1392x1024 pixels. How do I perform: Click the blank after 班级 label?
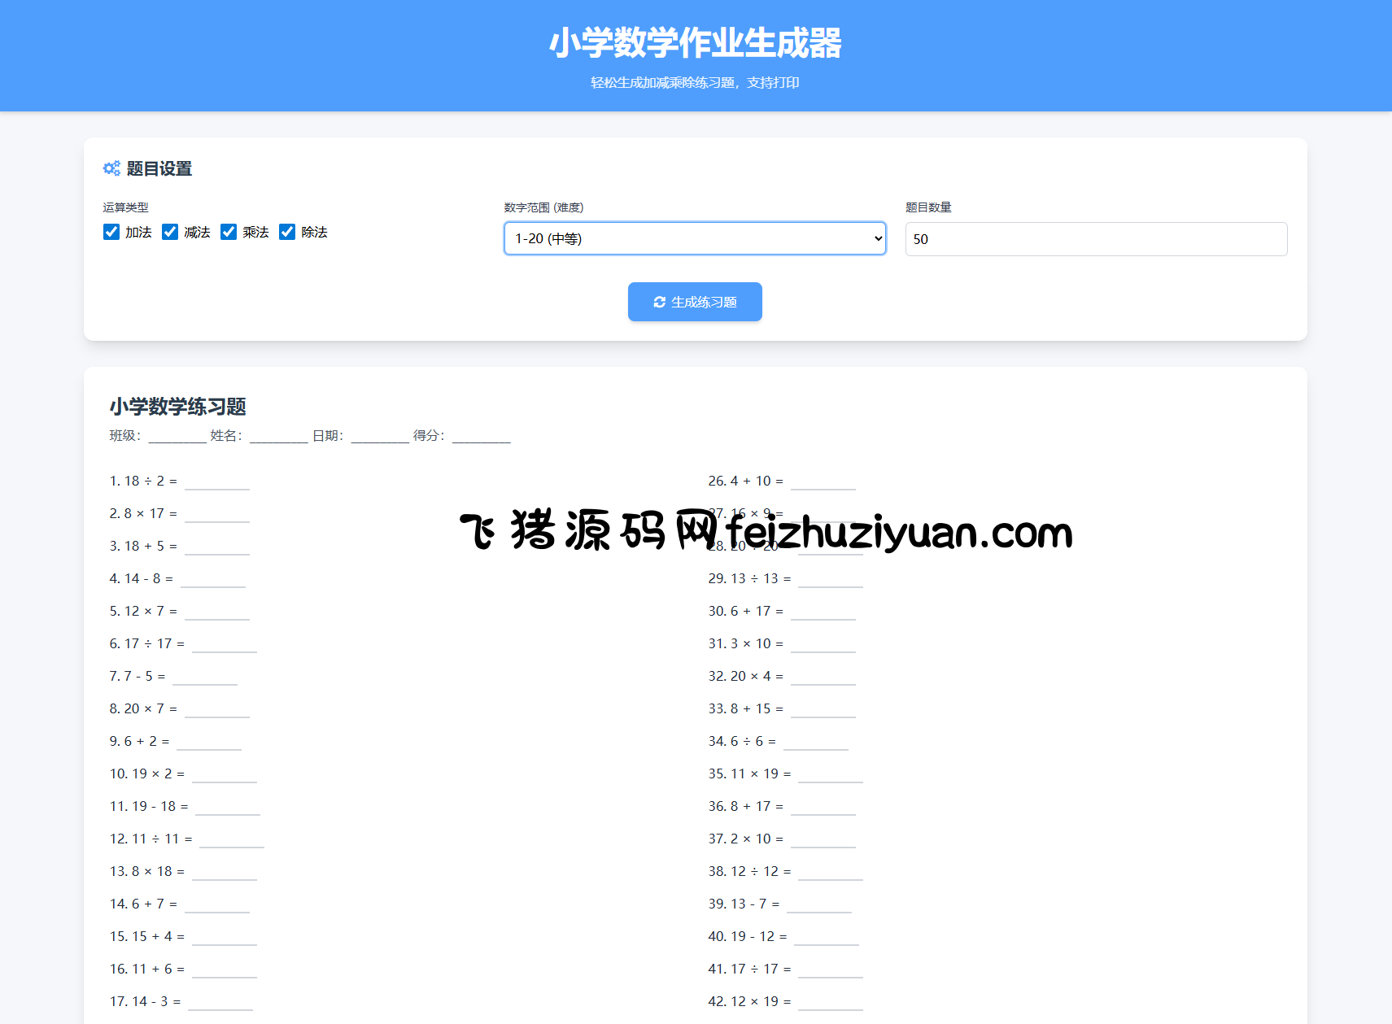[x=177, y=436]
